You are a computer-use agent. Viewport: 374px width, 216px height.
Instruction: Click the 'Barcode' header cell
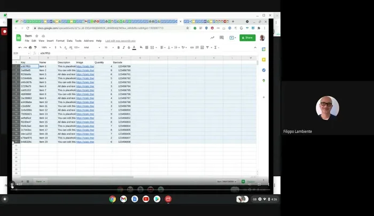122,63
